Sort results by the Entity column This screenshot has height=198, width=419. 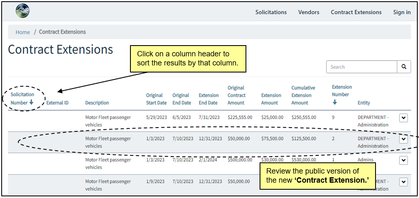[364, 103]
